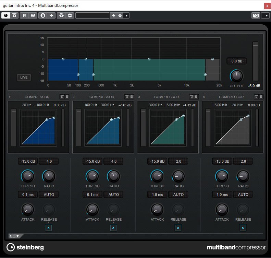
Task: Click the bypass effect button in toolbar
Action: tap(14, 15)
